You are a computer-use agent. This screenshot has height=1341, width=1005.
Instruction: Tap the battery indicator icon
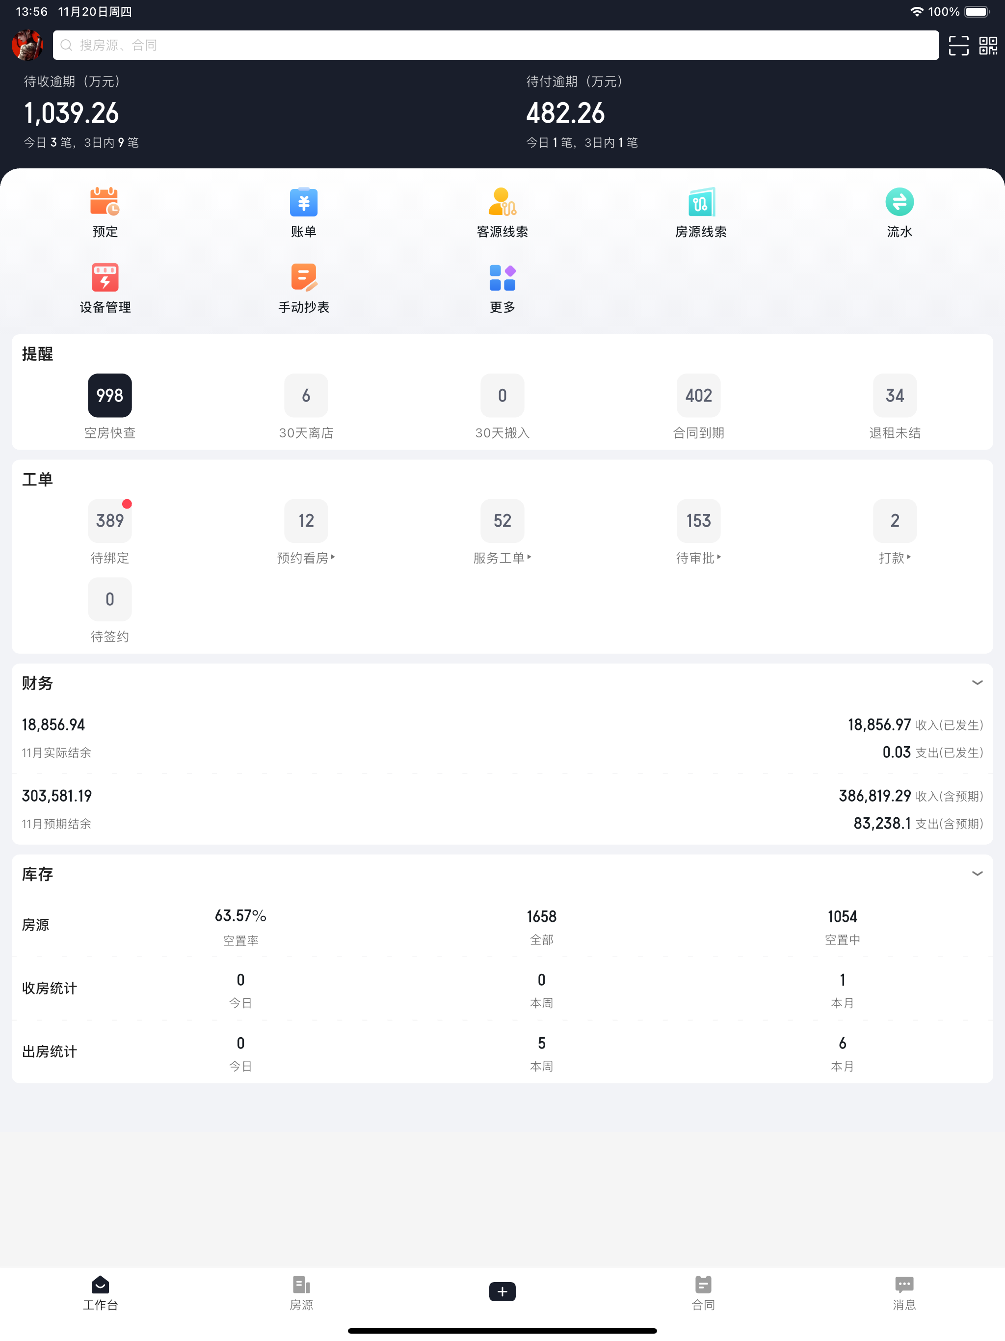click(x=977, y=11)
